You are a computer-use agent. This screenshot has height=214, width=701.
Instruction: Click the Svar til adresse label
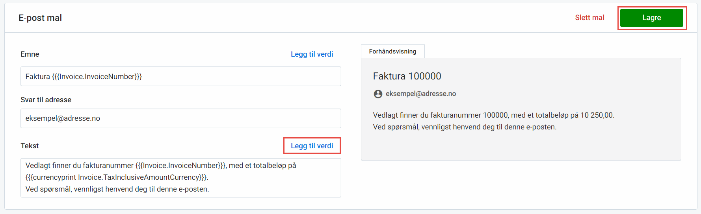coord(46,100)
